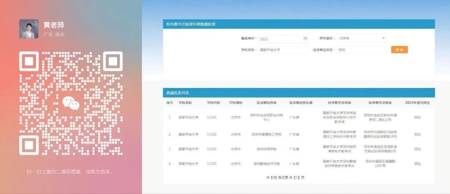This screenshot has width=450, height=194.
Task: Click the 校外教学点地址 column header
Action: pos(380,103)
